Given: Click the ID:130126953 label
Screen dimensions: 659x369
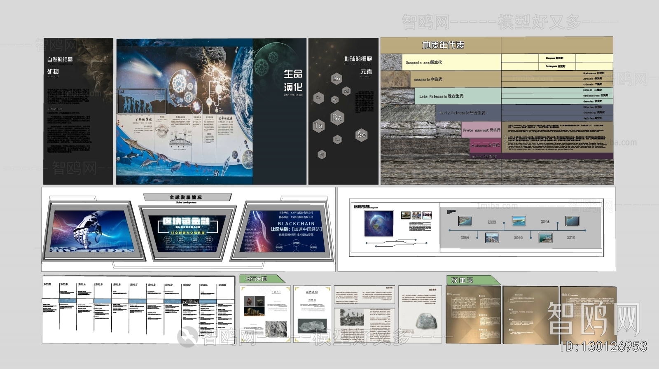Looking at the screenshot, I should 604,346.
